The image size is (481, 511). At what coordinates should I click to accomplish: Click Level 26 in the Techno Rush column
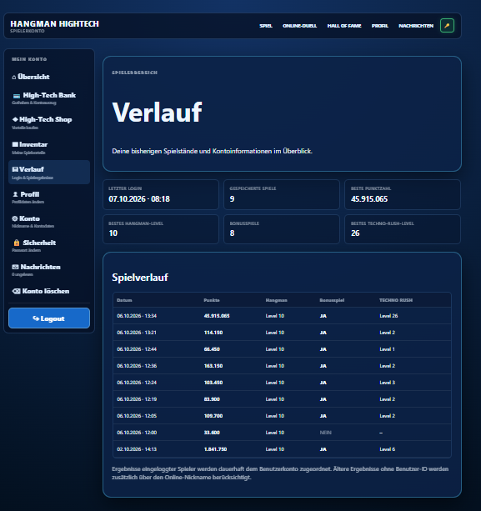pos(388,316)
